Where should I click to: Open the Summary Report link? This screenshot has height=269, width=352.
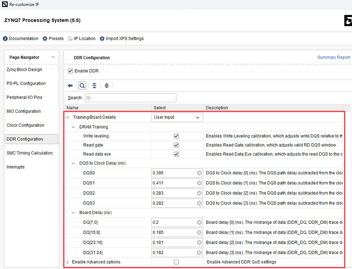[x=333, y=57]
